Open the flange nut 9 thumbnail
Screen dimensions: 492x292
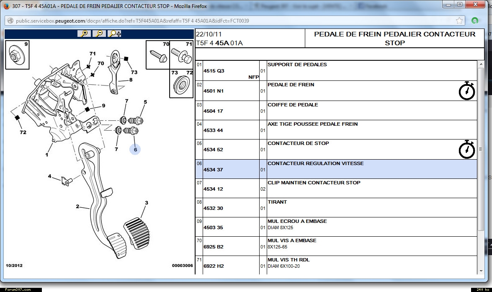click(x=17, y=55)
